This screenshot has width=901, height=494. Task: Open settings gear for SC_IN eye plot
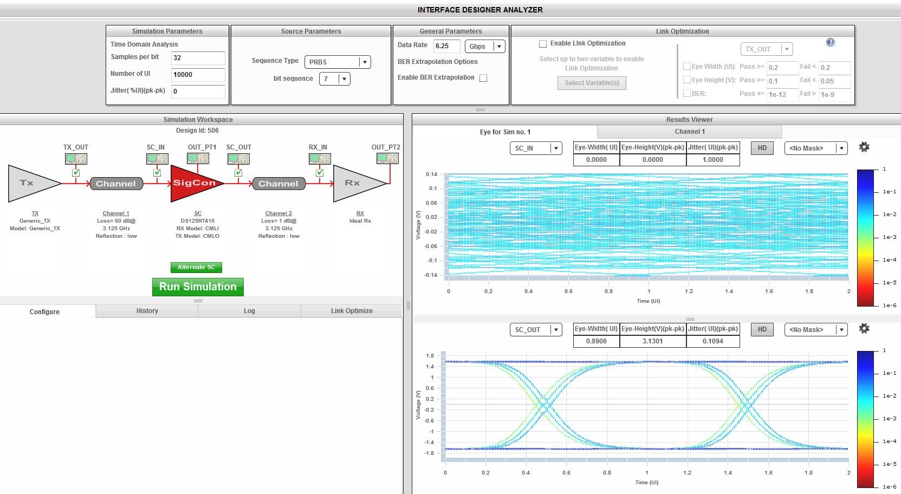point(864,147)
